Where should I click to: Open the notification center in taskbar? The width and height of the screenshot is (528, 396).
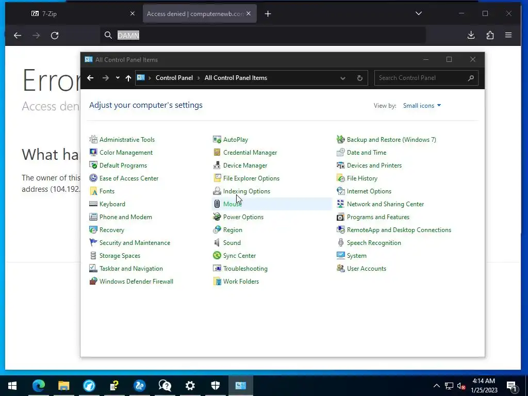point(512,386)
